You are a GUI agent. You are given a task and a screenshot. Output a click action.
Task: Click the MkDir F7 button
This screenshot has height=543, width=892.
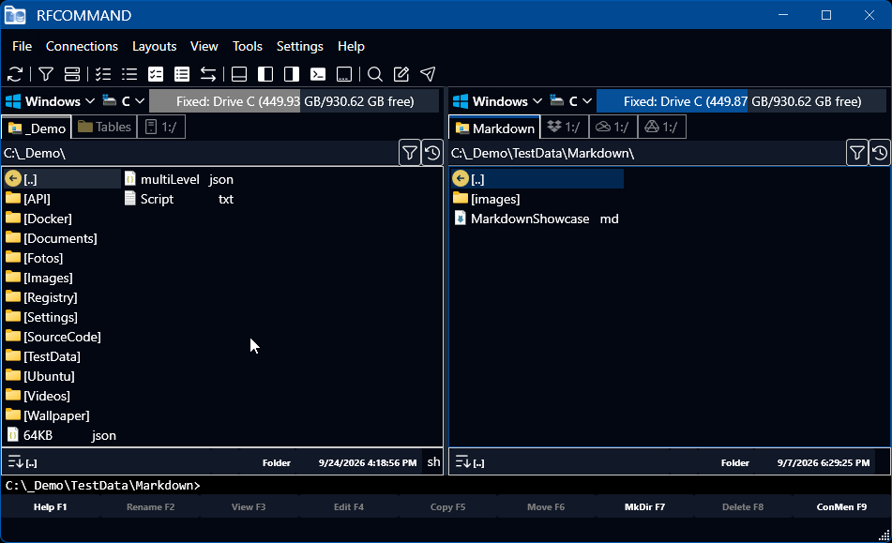coord(644,506)
